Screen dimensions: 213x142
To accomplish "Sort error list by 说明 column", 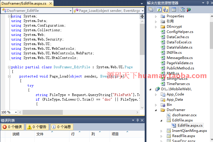I will click(23, 134).
